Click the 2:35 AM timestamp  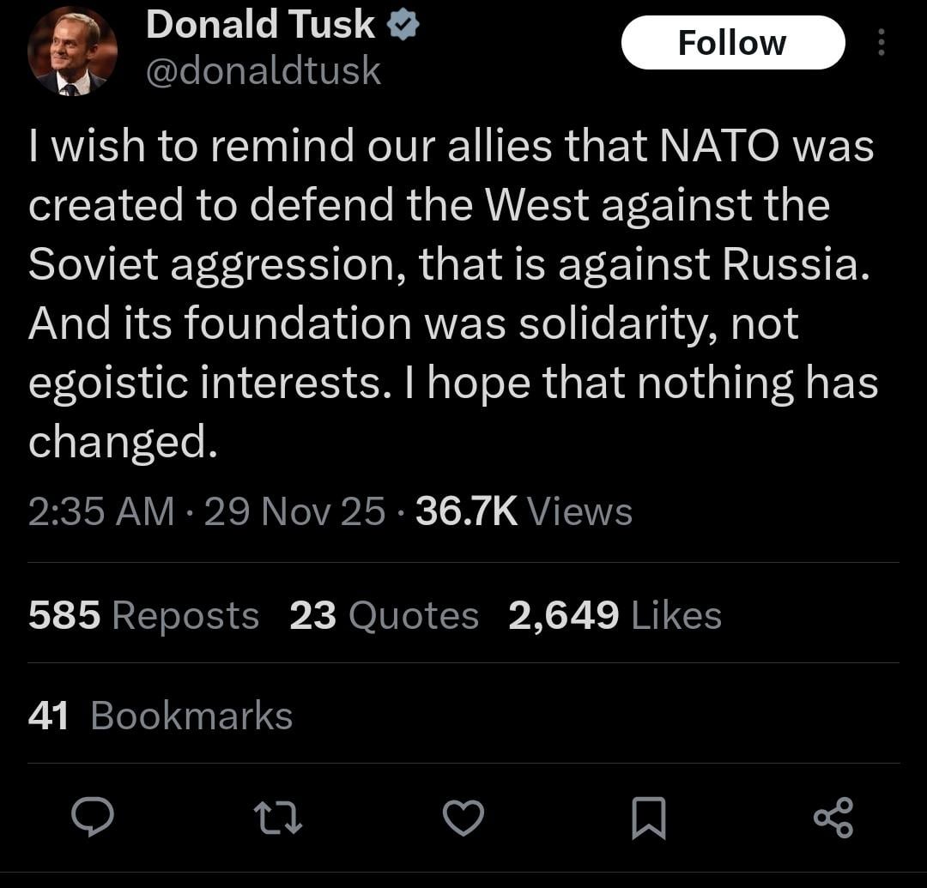coord(101,511)
